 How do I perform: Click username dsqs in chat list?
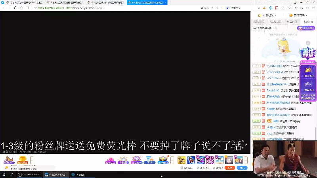(x=270, y=133)
